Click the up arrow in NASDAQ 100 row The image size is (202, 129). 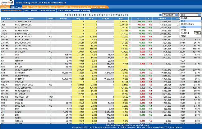130,28
